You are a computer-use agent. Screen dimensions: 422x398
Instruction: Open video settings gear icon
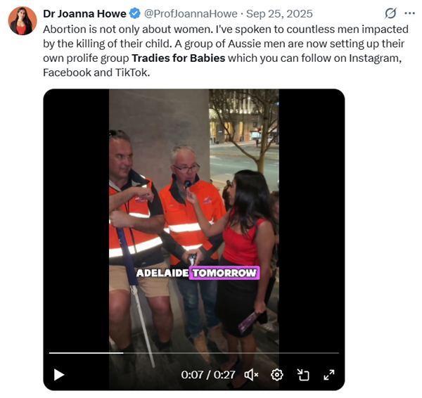point(277,375)
